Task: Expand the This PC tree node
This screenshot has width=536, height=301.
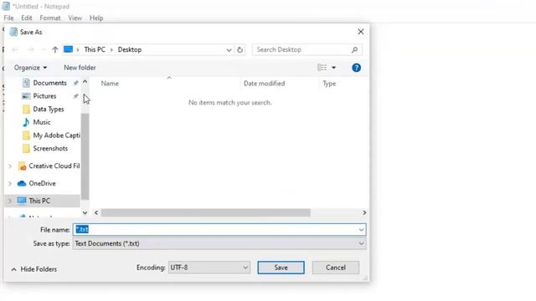Action: (10, 201)
